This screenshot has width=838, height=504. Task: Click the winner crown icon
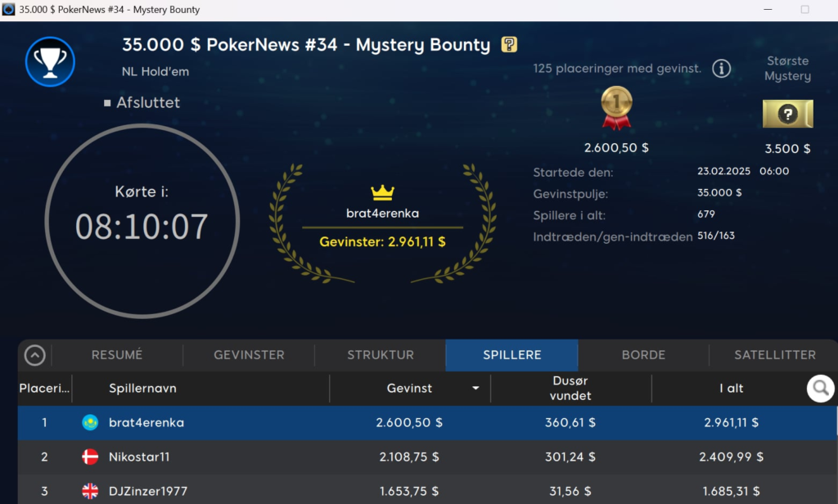pos(382,192)
